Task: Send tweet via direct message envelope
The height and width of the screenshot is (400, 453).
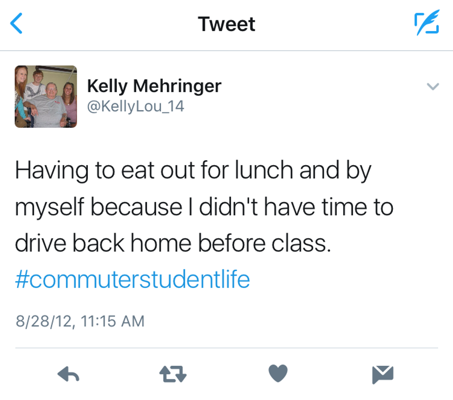Action: coord(383,374)
